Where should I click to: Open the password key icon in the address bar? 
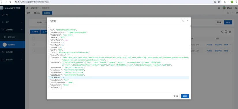[x=215, y=2]
